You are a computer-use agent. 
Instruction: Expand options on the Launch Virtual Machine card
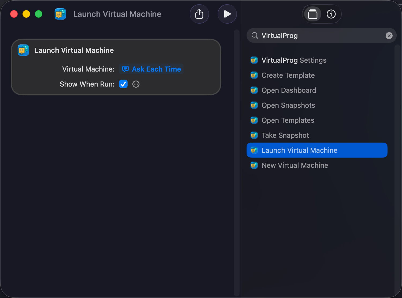tap(136, 84)
